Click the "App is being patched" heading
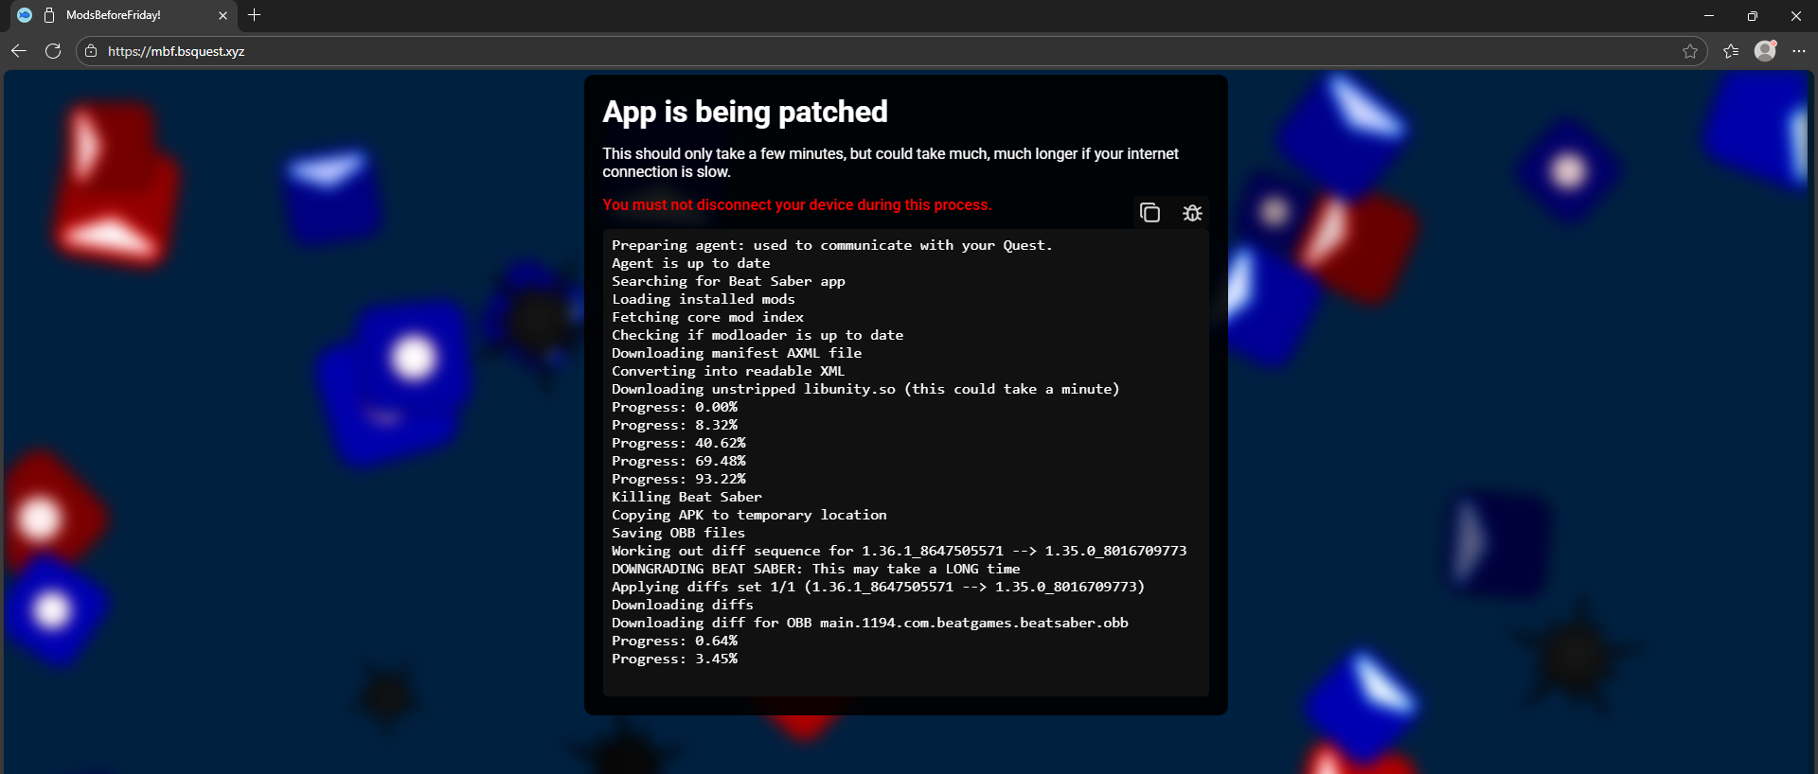Image resolution: width=1818 pixels, height=774 pixels. point(745,112)
